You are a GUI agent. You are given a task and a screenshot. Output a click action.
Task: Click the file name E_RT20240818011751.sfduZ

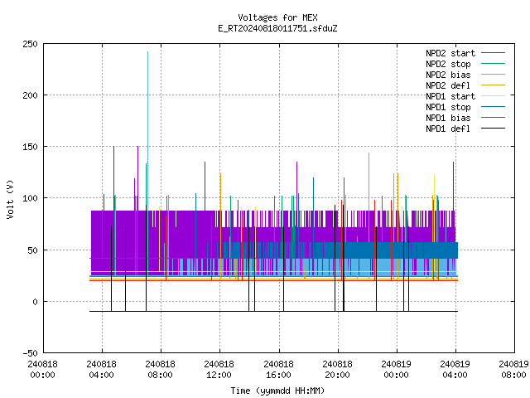coord(277,28)
